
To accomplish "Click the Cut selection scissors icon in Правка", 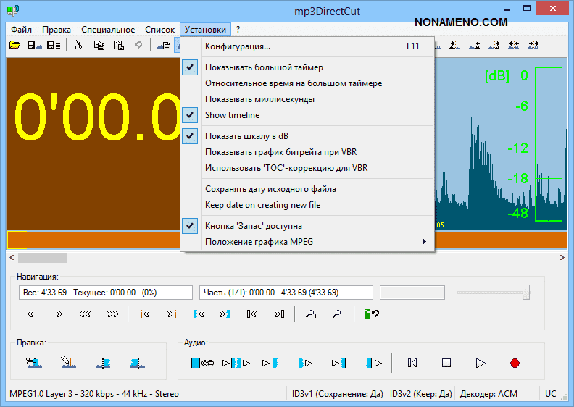I will (32, 362).
